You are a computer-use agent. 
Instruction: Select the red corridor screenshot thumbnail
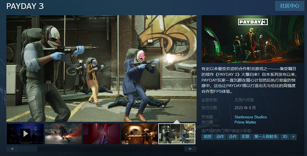click(x=101, y=134)
